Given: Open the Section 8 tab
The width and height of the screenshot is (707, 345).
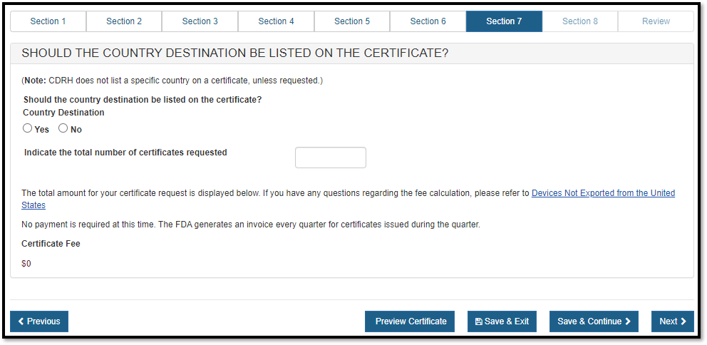Looking at the screenshot, I should (580, 21).
